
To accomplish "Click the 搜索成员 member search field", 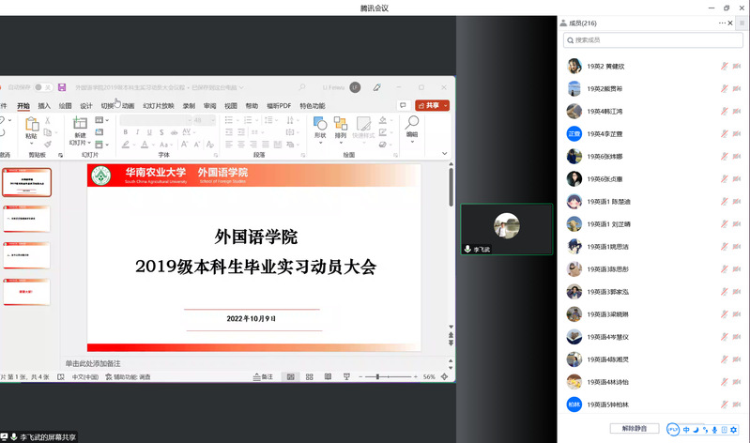I will [x=653, y=40].
